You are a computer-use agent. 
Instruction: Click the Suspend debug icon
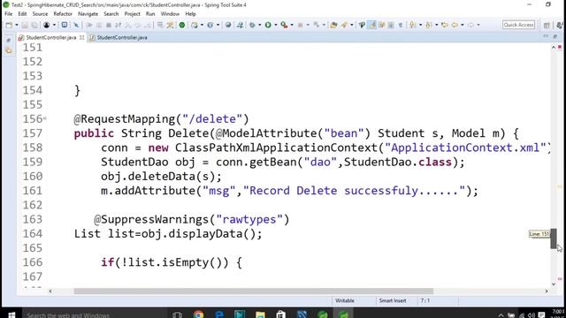click(x=99, y=25)
